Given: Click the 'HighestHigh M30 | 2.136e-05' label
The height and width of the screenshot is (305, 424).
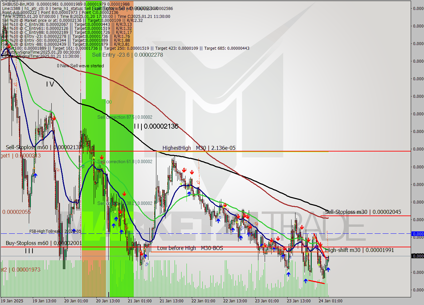Looking at the screenshot, I should pos(199,148).
